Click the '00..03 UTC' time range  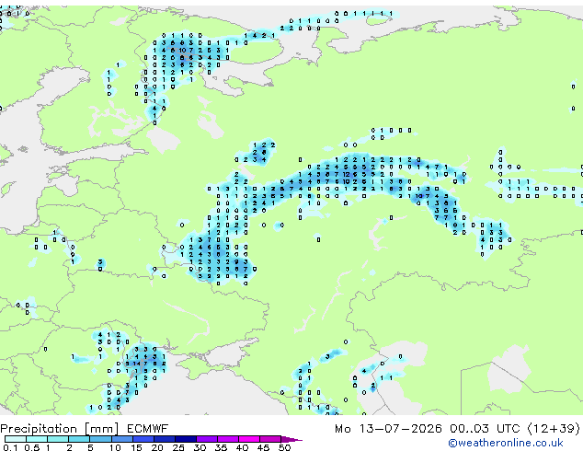point(485,429)
